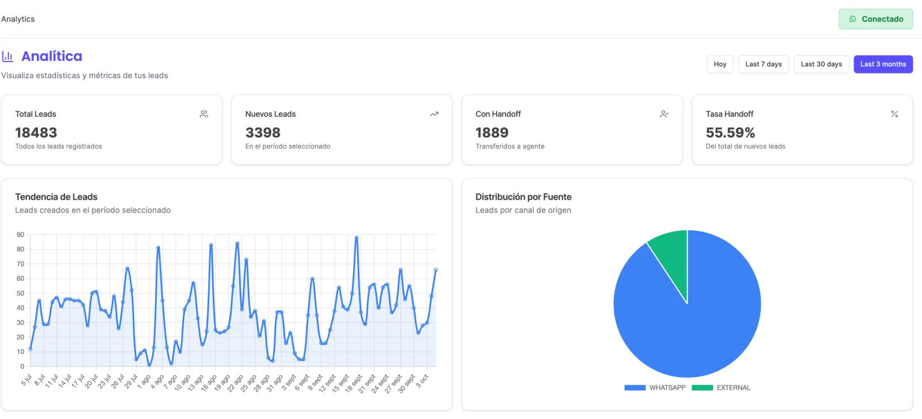Click the 'Todos los leads registrados' caption

[x=59, y=146]
